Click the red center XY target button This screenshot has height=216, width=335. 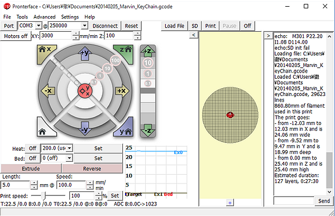(85, 91)
